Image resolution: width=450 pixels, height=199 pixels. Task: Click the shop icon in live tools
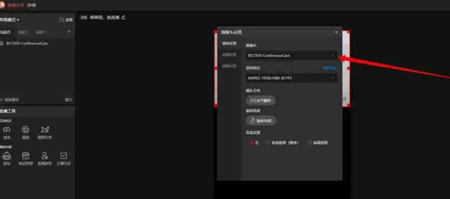click(25, 156)
